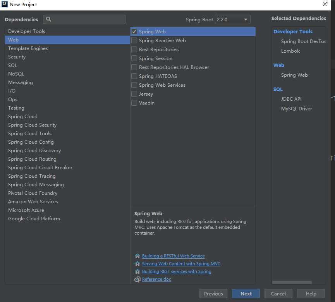335x302 pixels.
Task: Check the Spring Reactive Web checkbox
Action: [134, 40]
